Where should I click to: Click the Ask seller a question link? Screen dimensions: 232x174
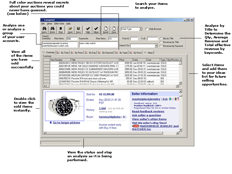coord(147,115)
